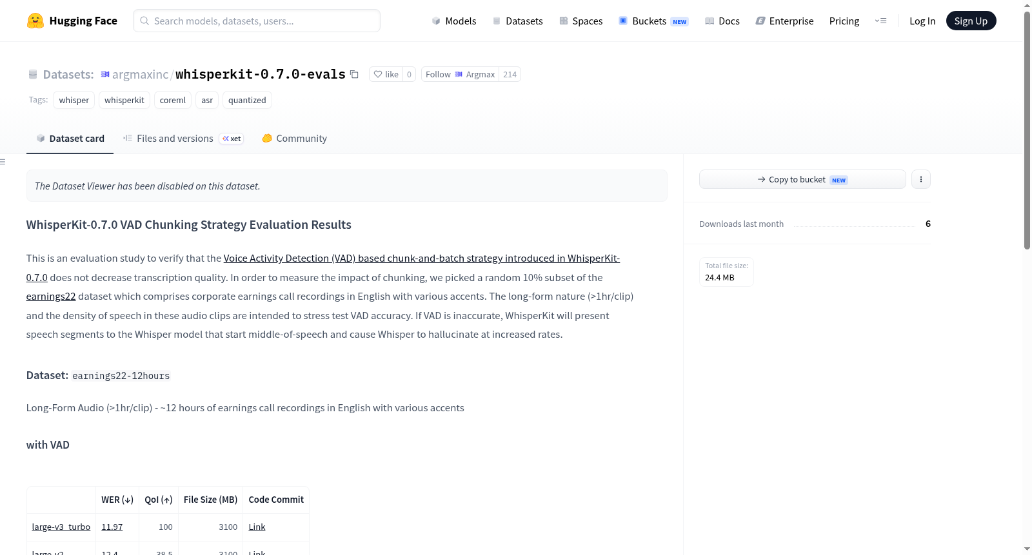Go to Datasets in the top navigation
The width and height of the screenshot is (1032, 555).
click(x=518, y=21)
